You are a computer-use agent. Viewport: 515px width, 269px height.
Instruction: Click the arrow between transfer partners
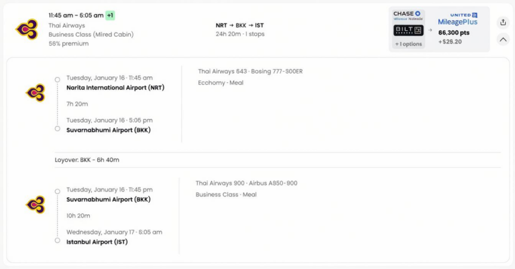coord(431,30)
